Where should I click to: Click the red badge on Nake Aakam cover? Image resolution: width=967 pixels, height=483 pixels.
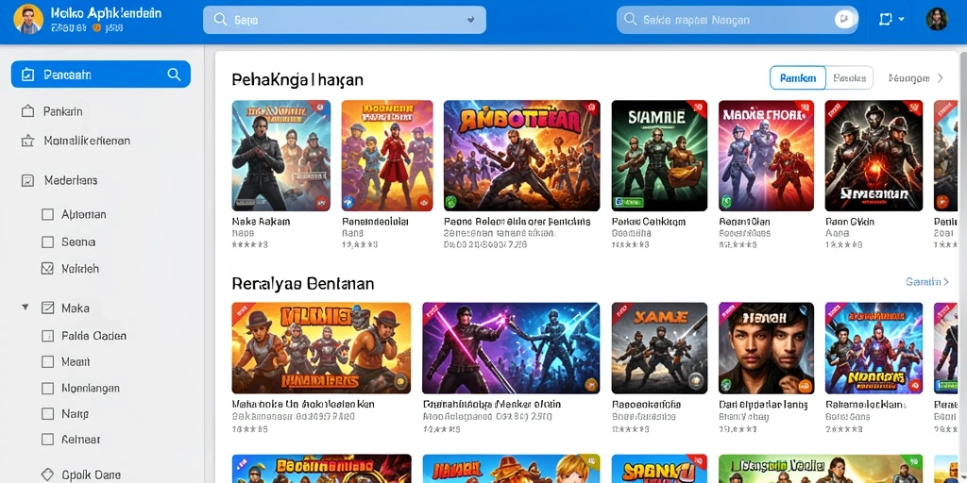pos(321,201)
